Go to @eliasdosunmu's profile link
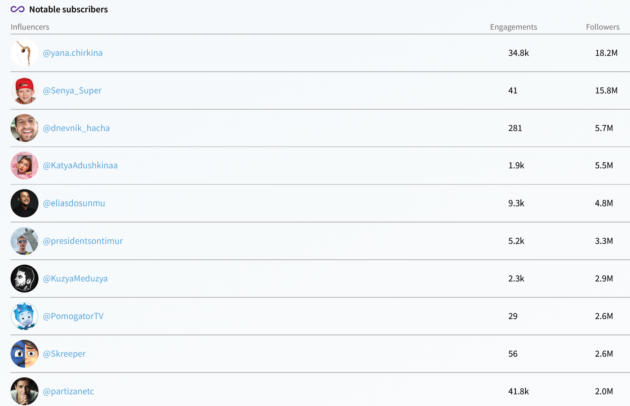 point(74,203)
